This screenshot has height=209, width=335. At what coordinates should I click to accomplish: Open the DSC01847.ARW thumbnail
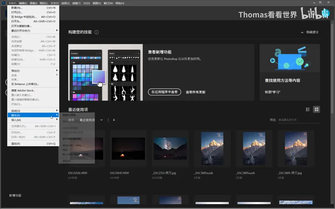(x=128, y=148)
